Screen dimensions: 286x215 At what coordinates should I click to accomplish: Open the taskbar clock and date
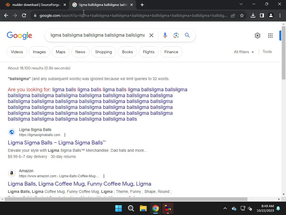265,208
